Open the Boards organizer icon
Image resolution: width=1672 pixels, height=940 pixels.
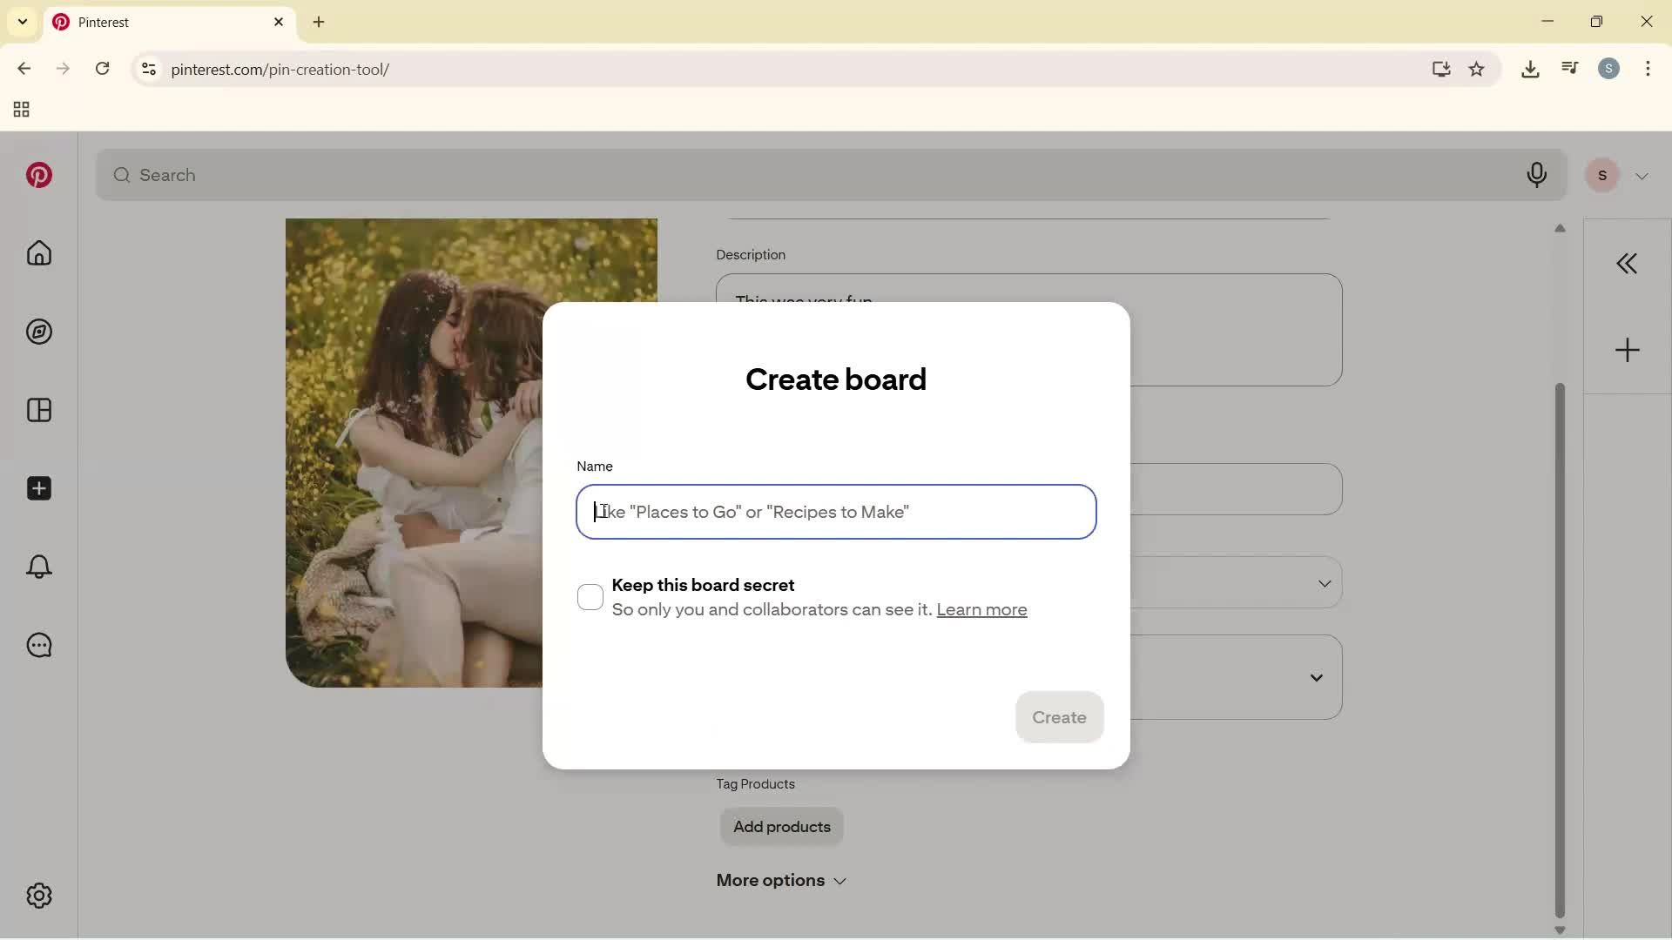click(38, 410)
